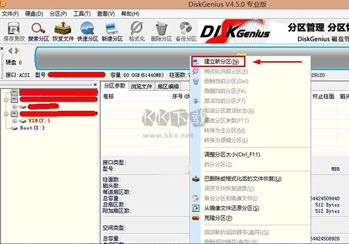This screenshot has height=244, width=349.
Task: Collapse the second redacted disk node
Action: [6, 100]
